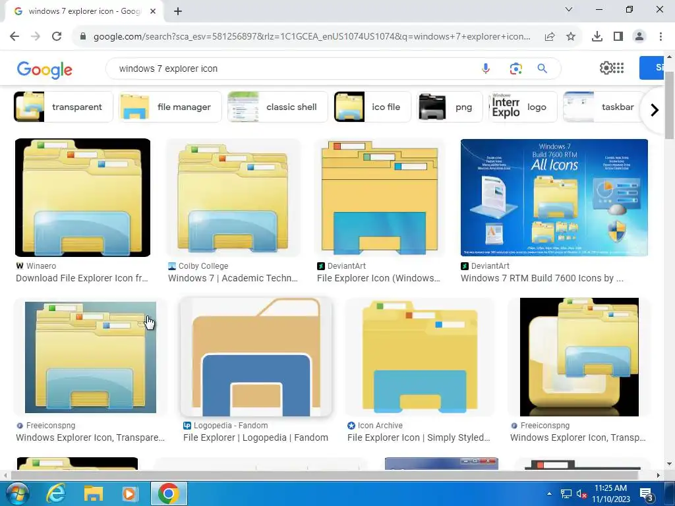Select the ico file filter chip
The image size is (675, 506).
372,107
